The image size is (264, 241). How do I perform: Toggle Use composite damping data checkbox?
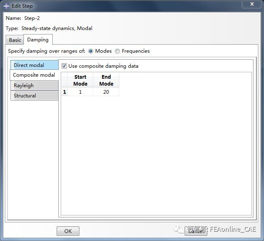tap(64, 66)
